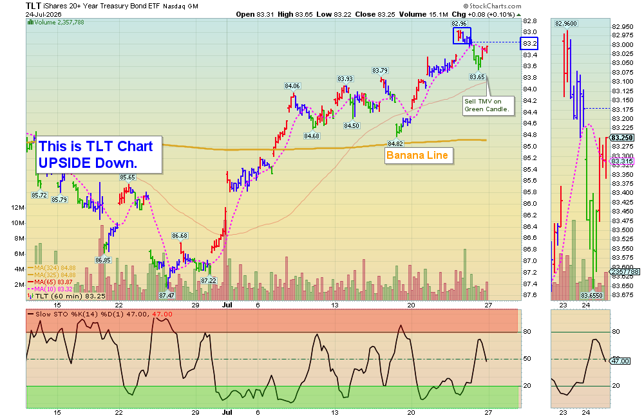Click the 24-Jul-2026 date label
This screenshot has width=644, height=418.
[x=43, y=14]
